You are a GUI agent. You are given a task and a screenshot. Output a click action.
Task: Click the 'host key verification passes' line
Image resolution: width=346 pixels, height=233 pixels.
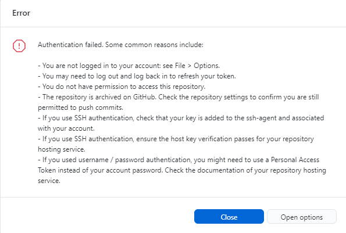click(x=176, y=139)
